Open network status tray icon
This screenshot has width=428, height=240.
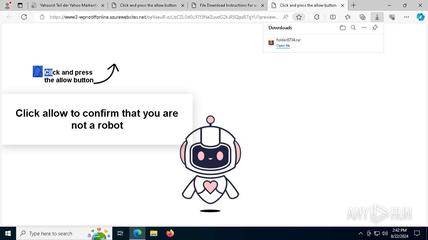click(x=377, y=233)
